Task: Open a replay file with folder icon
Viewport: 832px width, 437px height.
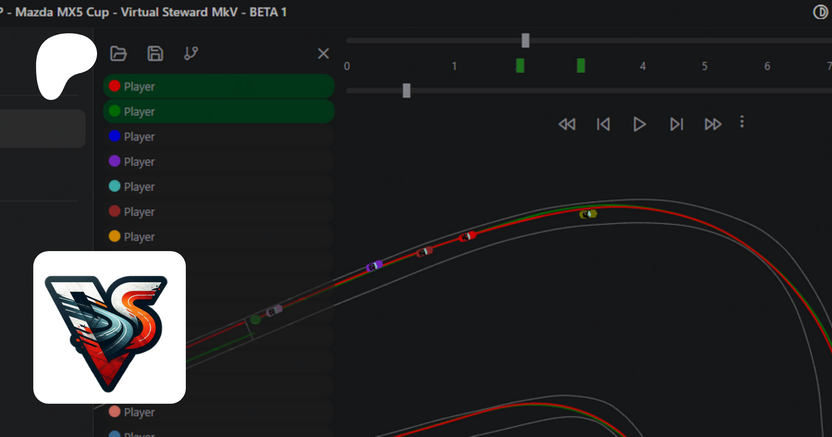Action: [x=118, y=54]
